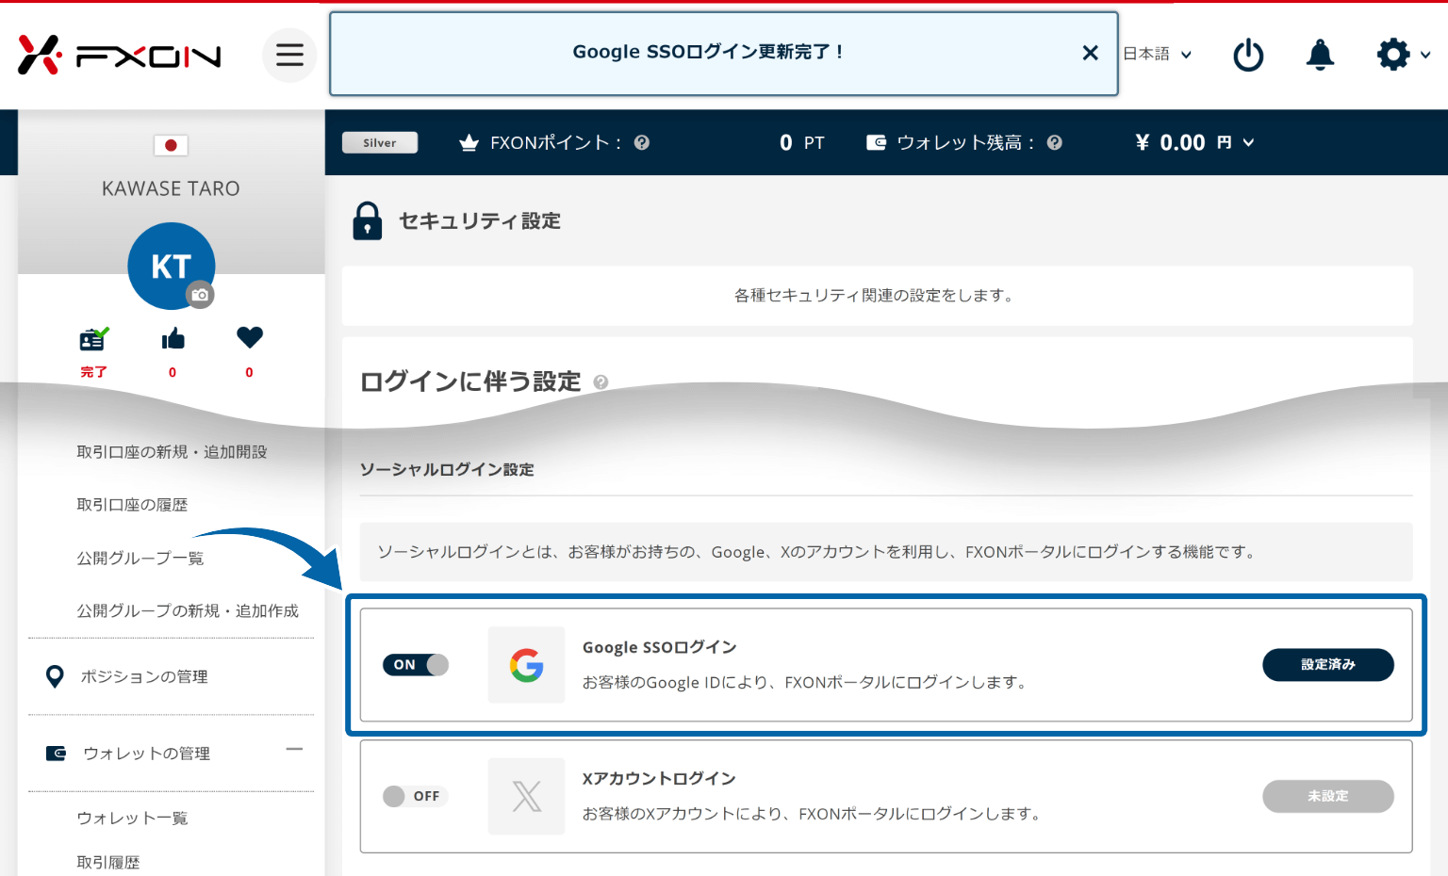The image size is (1448, 876).
Task: Click the FXON logo
Action: [120, 55]
